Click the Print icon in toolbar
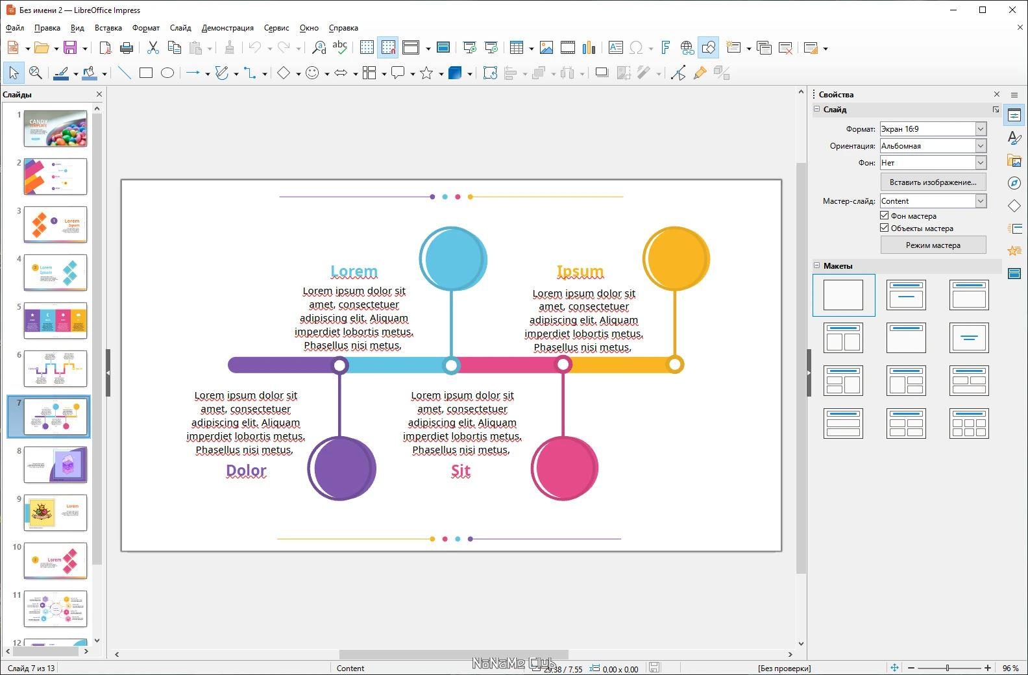 click(127, 47)
